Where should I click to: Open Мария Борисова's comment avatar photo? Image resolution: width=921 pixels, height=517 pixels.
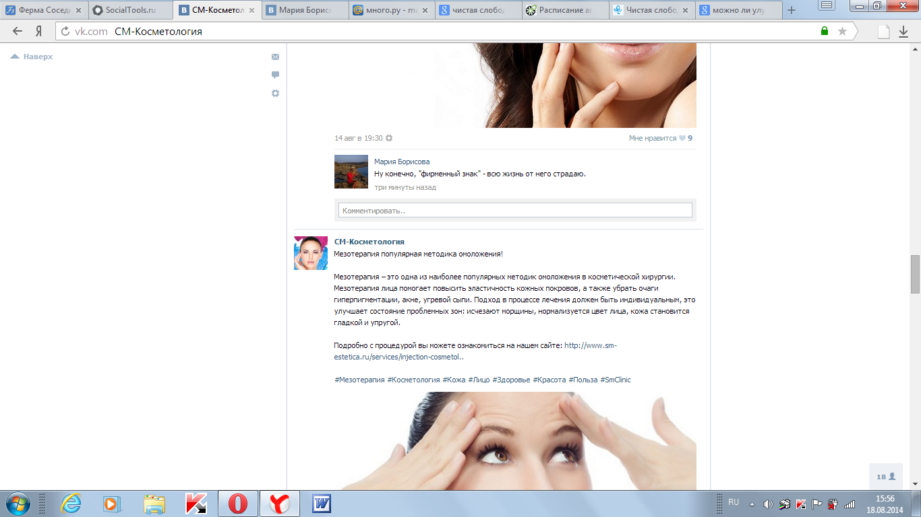351,172
